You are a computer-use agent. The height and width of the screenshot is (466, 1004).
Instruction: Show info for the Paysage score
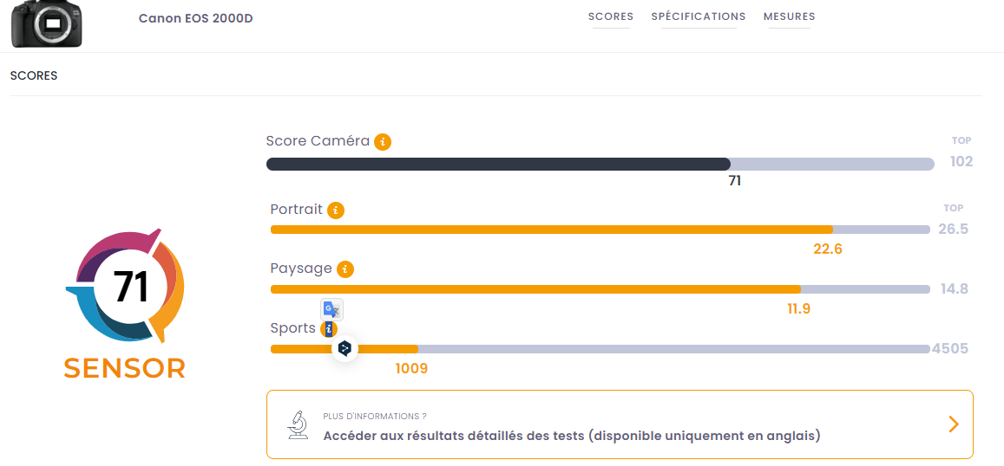pos(345,269)
